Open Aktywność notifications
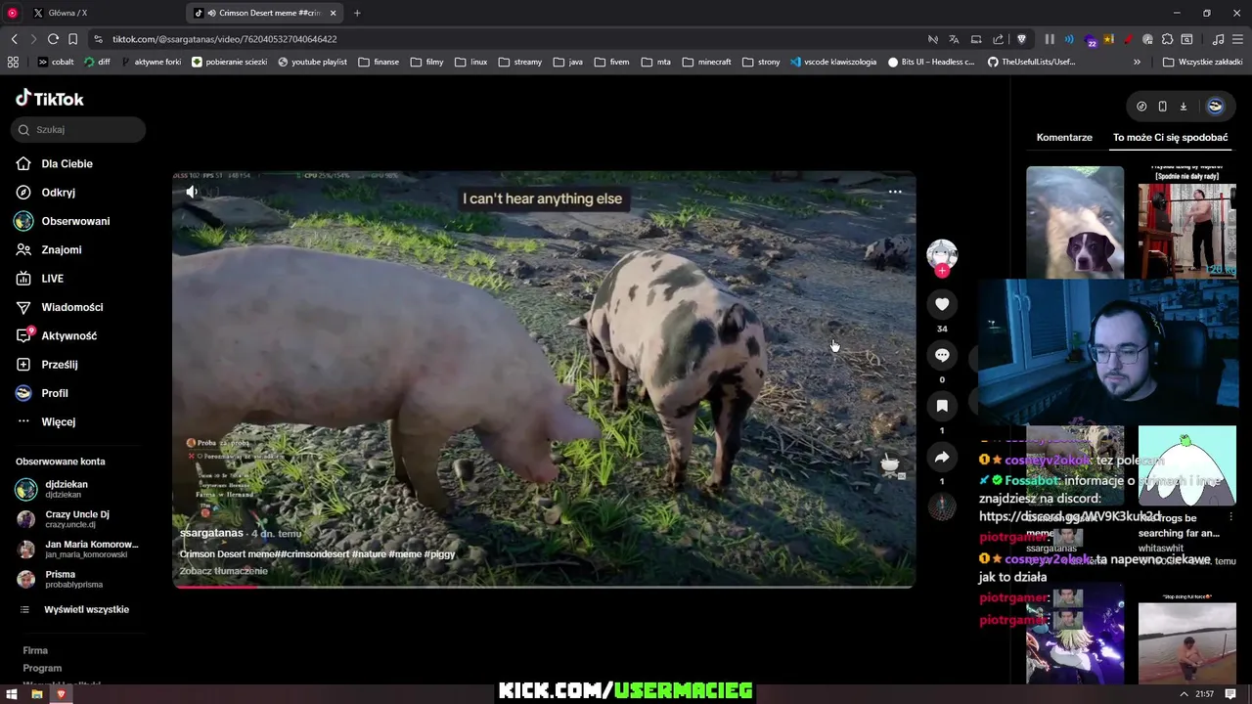1252x704 pixels. 69,335
